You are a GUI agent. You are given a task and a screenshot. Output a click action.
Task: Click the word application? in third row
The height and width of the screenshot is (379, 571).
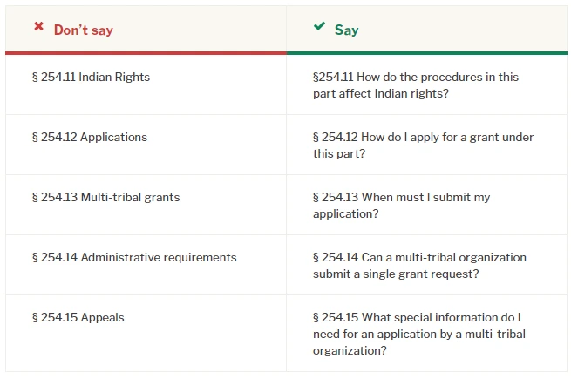[346, 213]
